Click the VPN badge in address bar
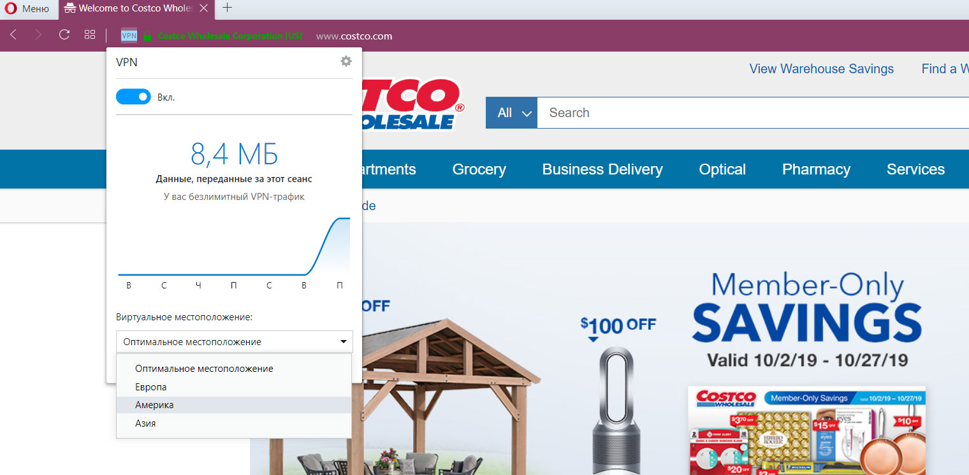This screenshot has height=475, width=969. [129, 36]
